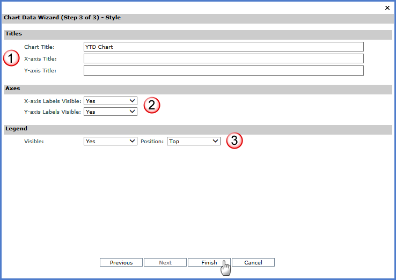Click the Legend section header
This screenshot has height=280, width=396.
[x=16, y=129]
